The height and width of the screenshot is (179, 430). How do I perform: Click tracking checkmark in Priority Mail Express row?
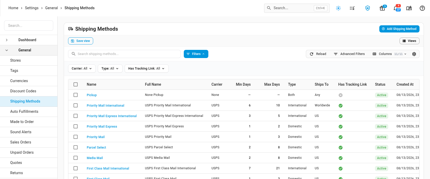coord(341,127)
